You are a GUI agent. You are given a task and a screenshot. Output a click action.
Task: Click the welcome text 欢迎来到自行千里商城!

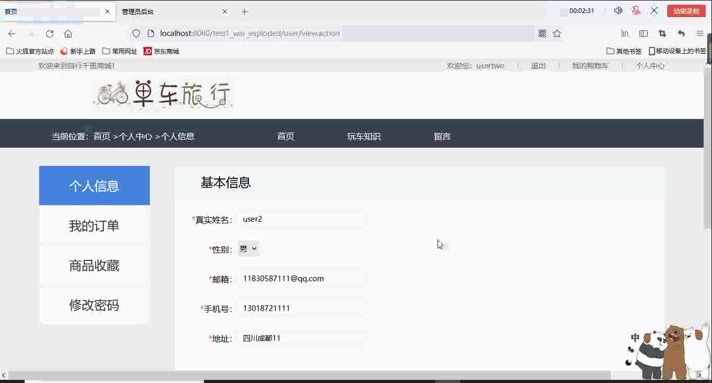[x=76, y=66]
